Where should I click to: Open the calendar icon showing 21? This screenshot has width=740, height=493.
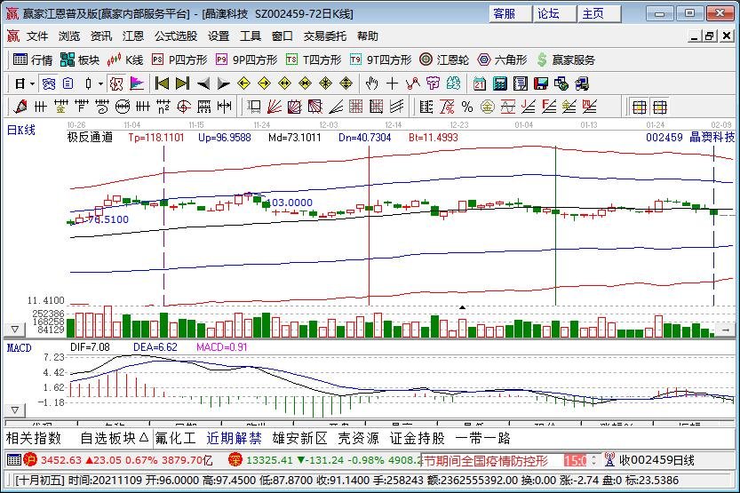[480, 83]
